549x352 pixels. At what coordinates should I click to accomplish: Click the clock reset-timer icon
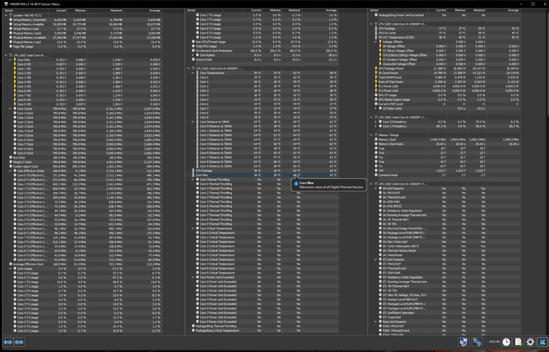pos(506,342)
